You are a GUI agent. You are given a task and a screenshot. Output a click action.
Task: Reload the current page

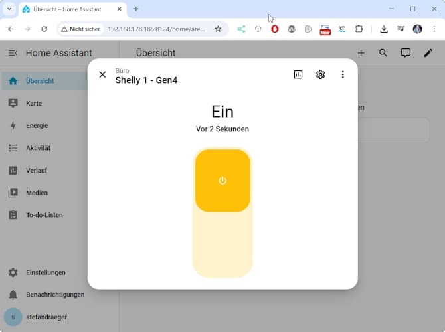tap(44, 29)
